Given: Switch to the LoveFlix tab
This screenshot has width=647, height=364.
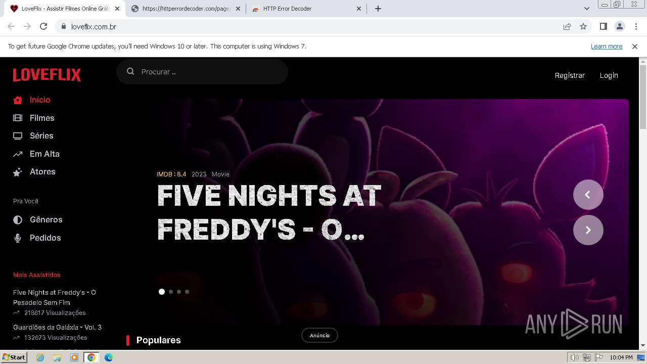Looking at the screenshot, I should [65, 9].
